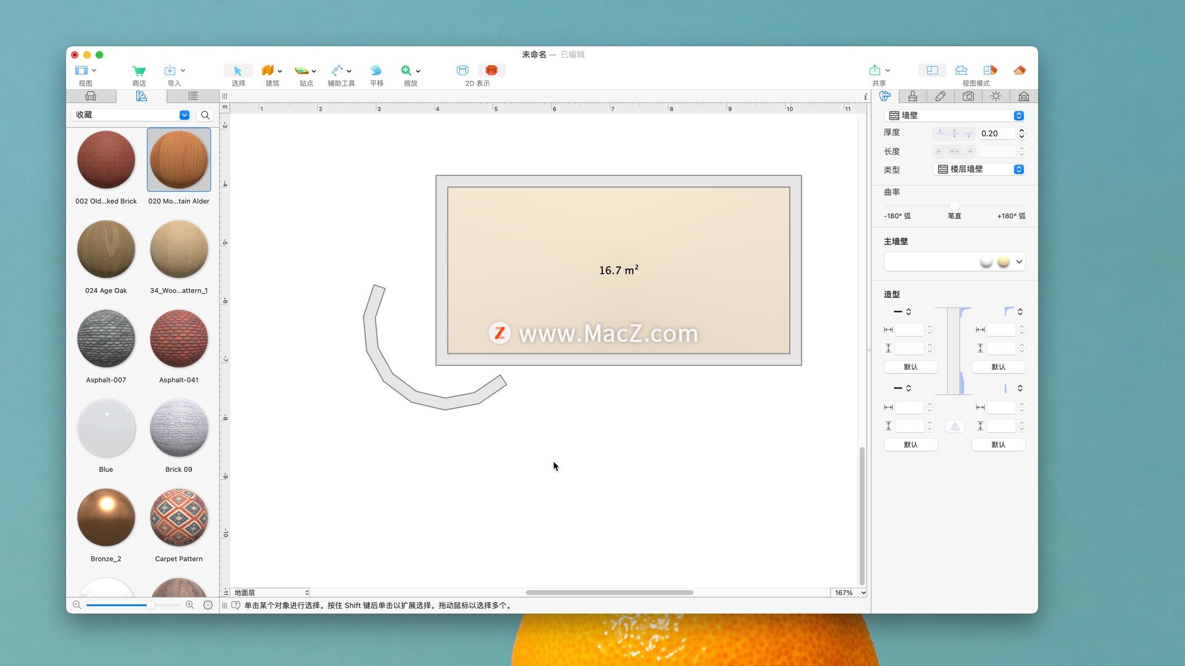Screen dimensions: 1185x666
Task: Open the sun lighting inspector tab
Action: (996, 96)
